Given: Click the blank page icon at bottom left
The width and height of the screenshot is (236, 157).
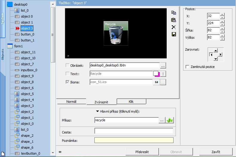Looking at the screenshot, I should click(x=3, y=154).
